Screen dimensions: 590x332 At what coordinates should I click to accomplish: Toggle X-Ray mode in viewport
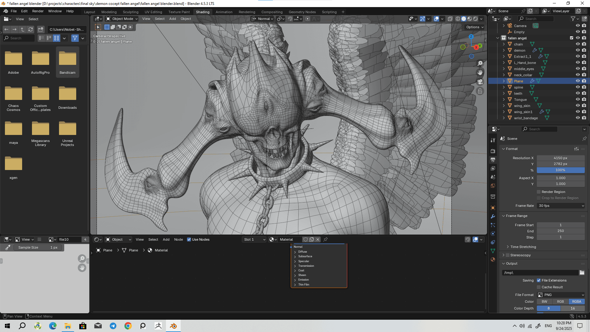450,19
